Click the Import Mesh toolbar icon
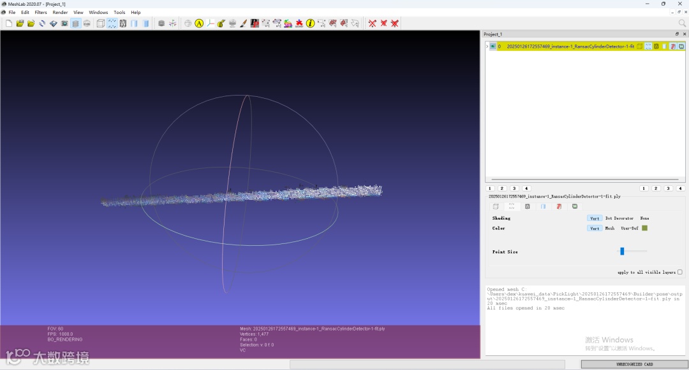This screenshot has height=370, width=689. tap(31, 23)
